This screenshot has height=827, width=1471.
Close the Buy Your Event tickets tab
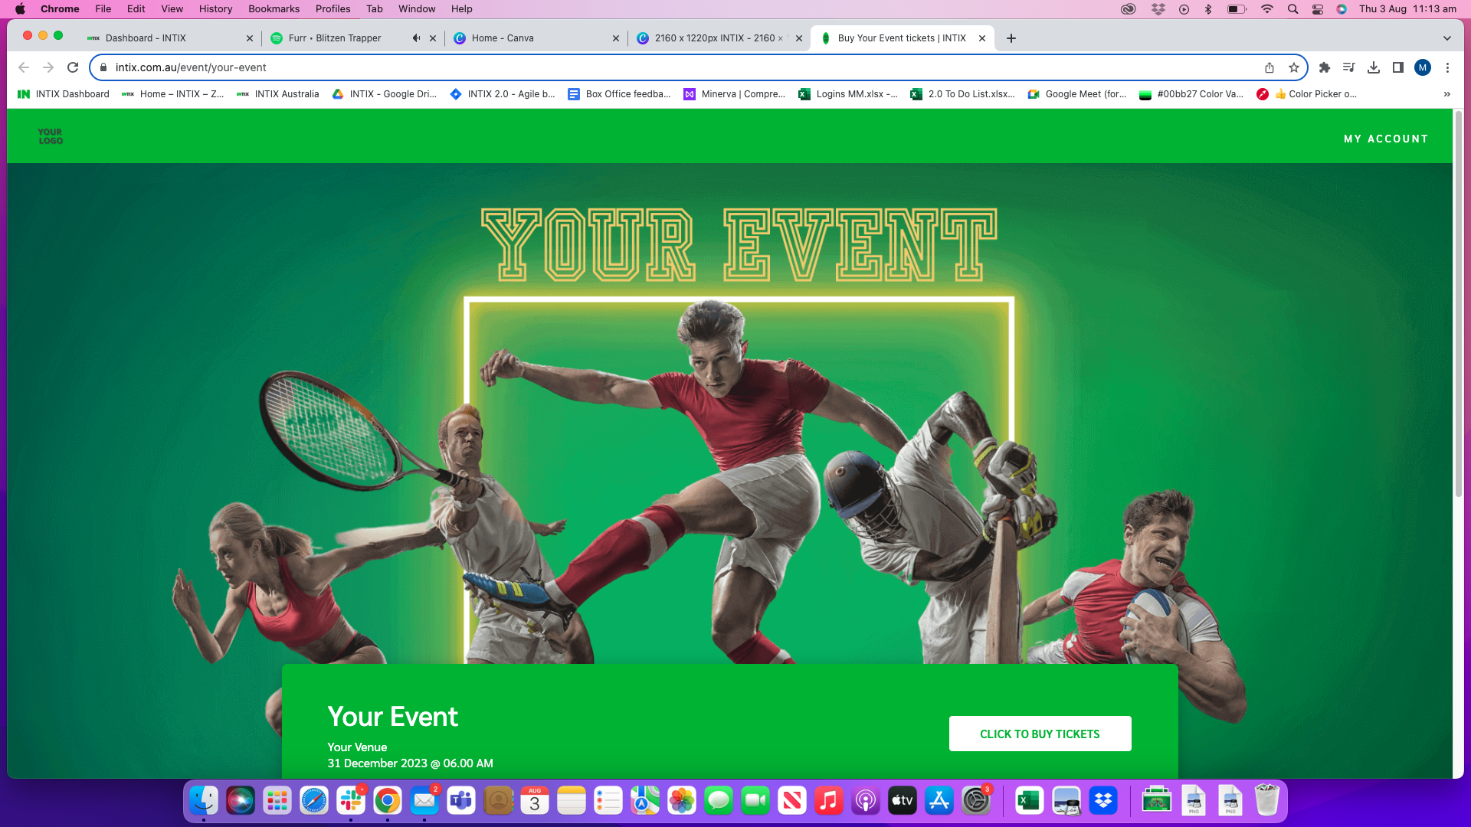pos(982,38)
